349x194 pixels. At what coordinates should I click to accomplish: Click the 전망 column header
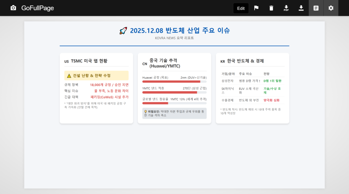tap(267, 74)
